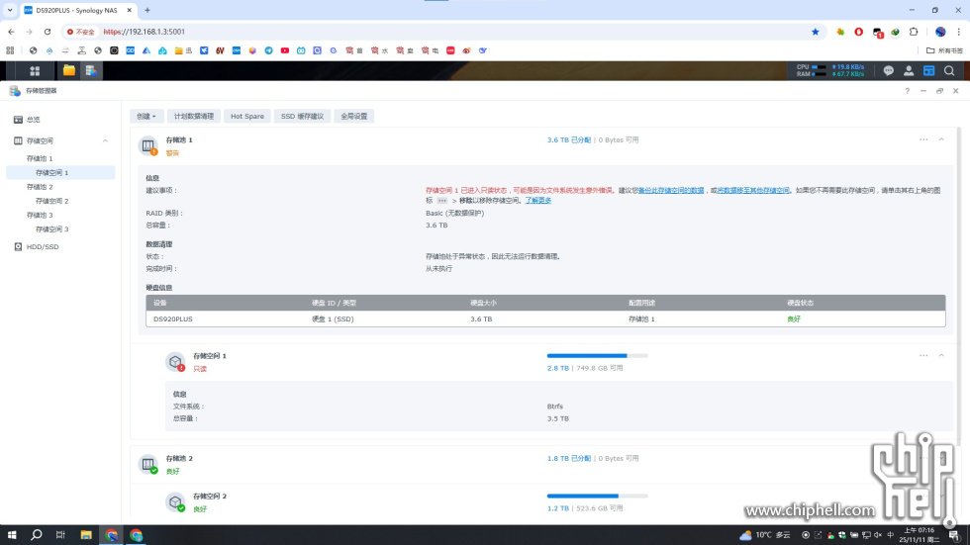Click the Windows taskbar clock
The height and width of the screenshot is (545, 970).
coord(920,534)
